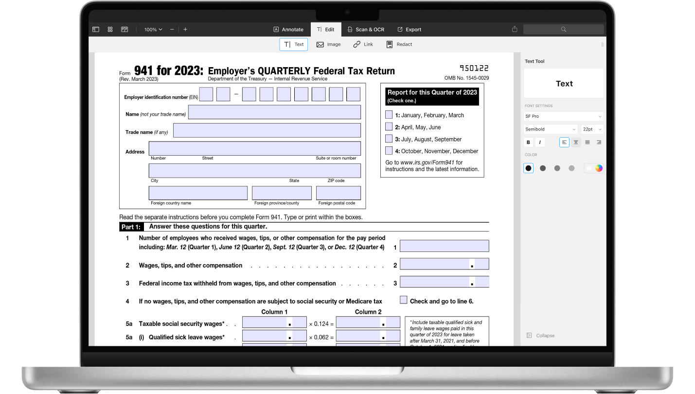
Task: Open the rainbow custom color picker
Action: [599, 168]
